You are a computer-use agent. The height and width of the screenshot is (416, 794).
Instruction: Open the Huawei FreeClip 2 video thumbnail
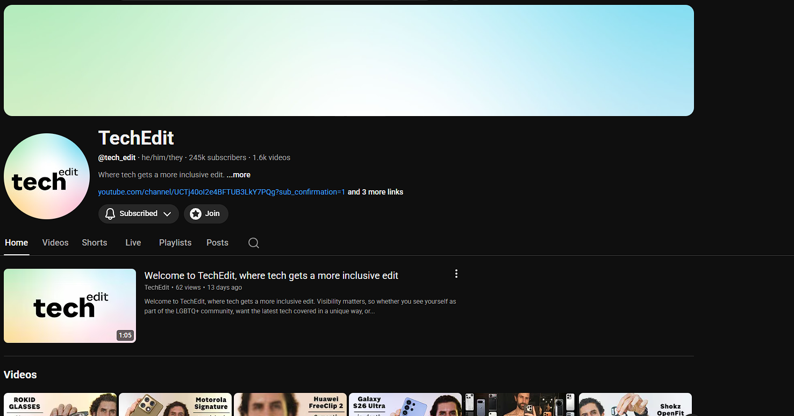pyautogui.click(x=290, y=405)
